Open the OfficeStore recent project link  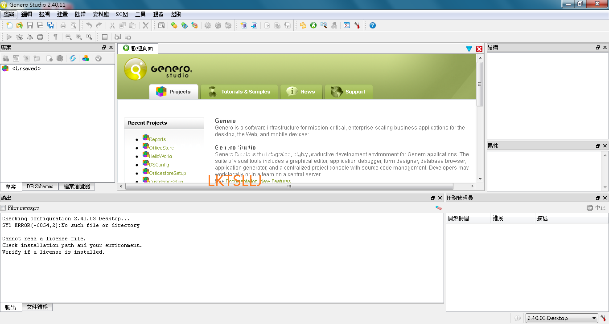point(161,148)
